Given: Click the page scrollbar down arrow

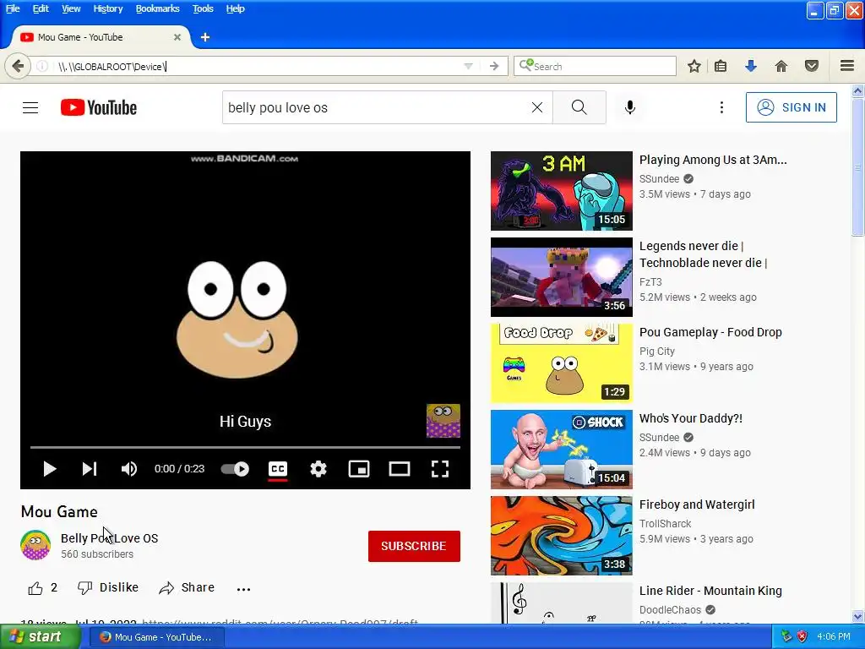Looking at the screenshot, I should coord(858,616).
